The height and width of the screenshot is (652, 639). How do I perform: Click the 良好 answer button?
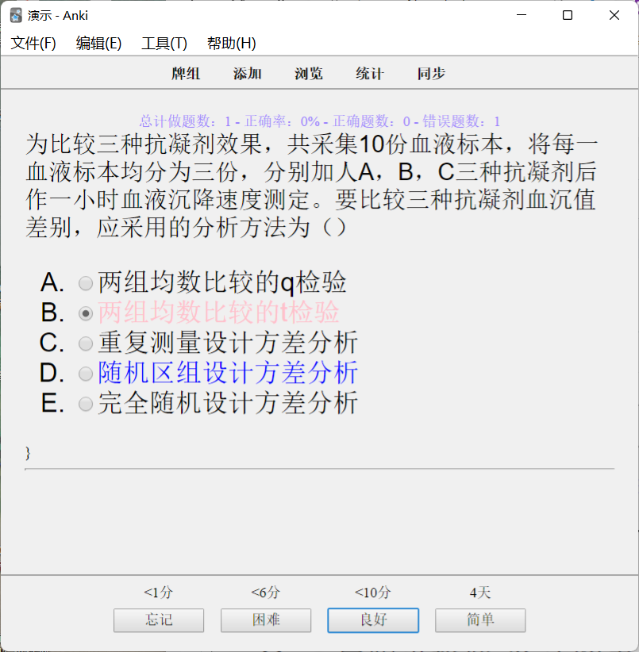click(x=373, y=620)
